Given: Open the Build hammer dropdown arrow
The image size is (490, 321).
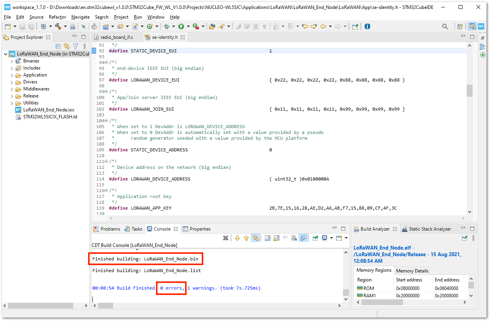Looking at the screenshot, I should [x=65, y=26].
